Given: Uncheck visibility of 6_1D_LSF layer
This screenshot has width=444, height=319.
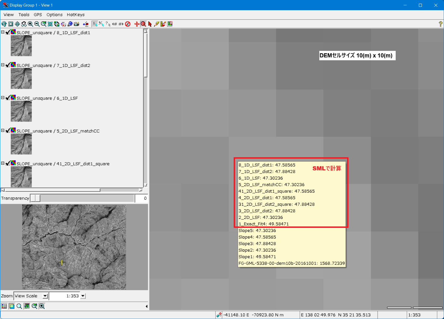Looking at the screenshot, I should pos(8,98).
